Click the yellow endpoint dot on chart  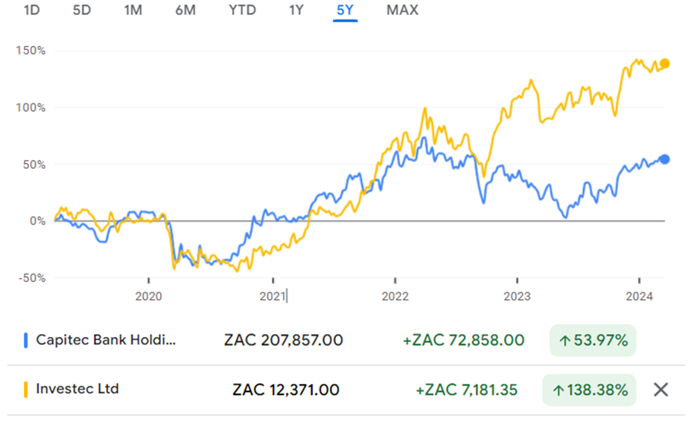665,64
